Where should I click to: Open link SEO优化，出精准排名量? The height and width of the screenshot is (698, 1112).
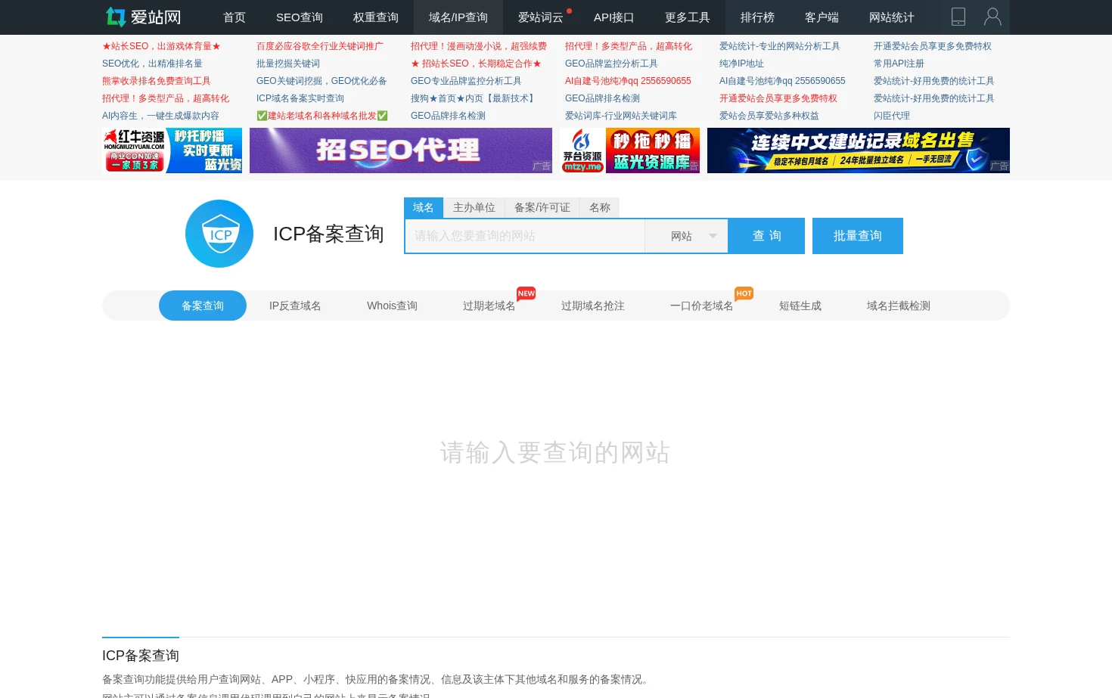coord(152,64)
